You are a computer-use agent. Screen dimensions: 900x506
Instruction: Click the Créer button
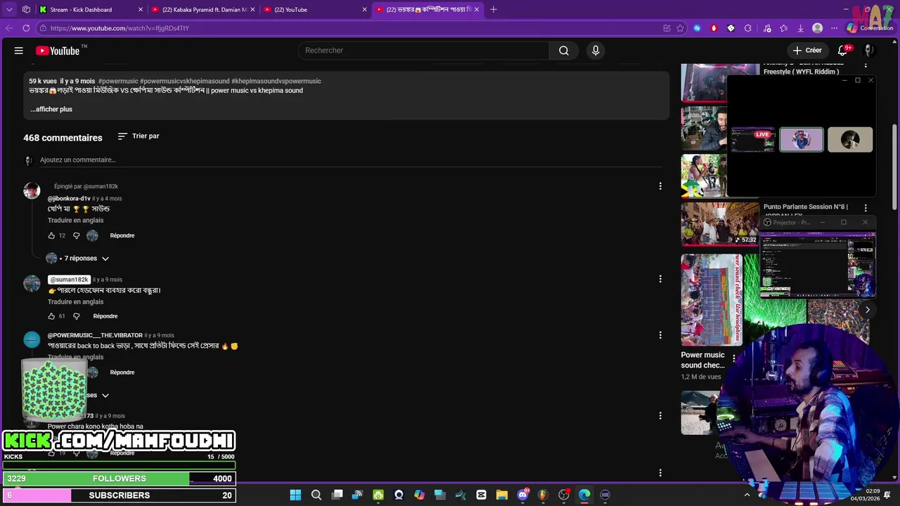807,51
